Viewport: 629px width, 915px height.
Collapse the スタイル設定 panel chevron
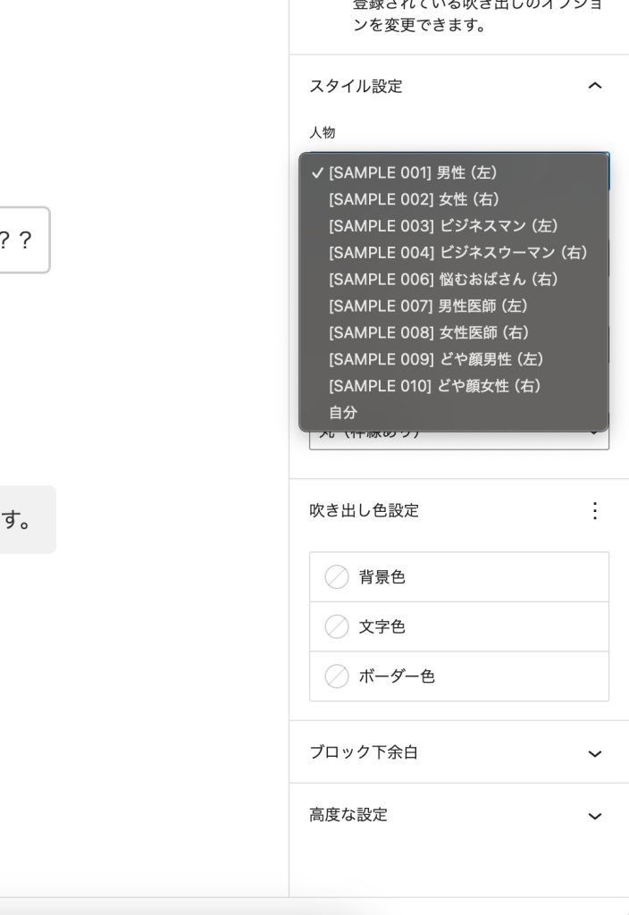coord(595,86)
